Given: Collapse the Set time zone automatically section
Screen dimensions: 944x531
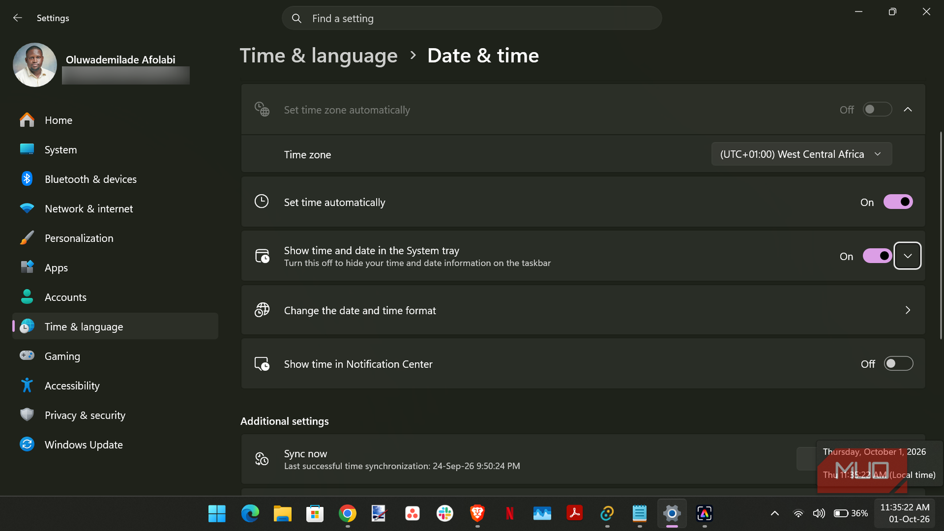Looking at the screenshot, I should click(x=908, y=109).
